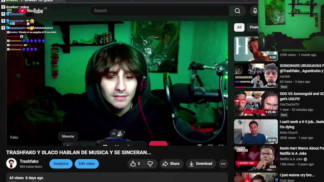Viewport: 324px width, 182px height.
Task: Focus the Search input field
Action: 159,11
